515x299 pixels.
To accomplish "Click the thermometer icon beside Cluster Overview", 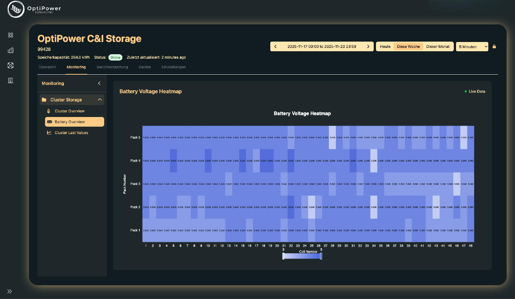I will pyautogui.click(x=49, y=111).
